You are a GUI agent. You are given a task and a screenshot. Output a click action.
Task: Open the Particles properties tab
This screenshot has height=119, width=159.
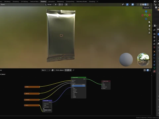(154, 58)
